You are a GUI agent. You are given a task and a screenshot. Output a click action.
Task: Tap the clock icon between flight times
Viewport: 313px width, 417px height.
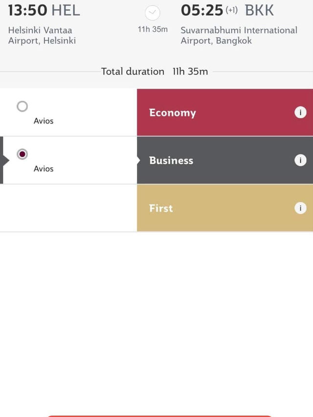point(153,13)
